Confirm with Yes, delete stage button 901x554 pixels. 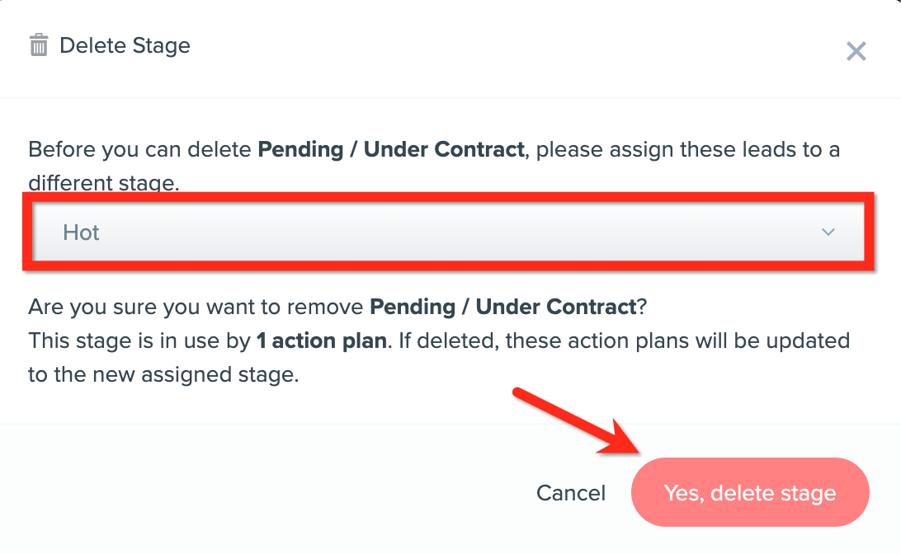(x=750, y=493)
